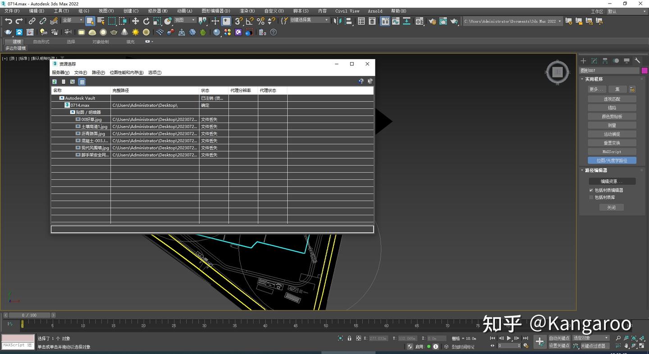Open the 全部 selection filter dropdown
649x354 pixels.
73,20
